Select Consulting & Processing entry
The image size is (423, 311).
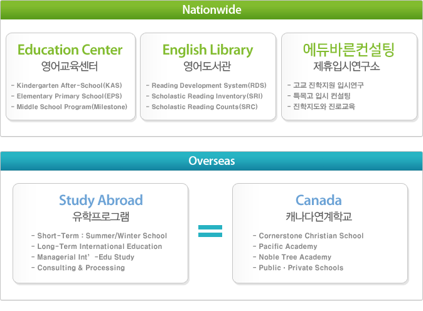point(81,268)
